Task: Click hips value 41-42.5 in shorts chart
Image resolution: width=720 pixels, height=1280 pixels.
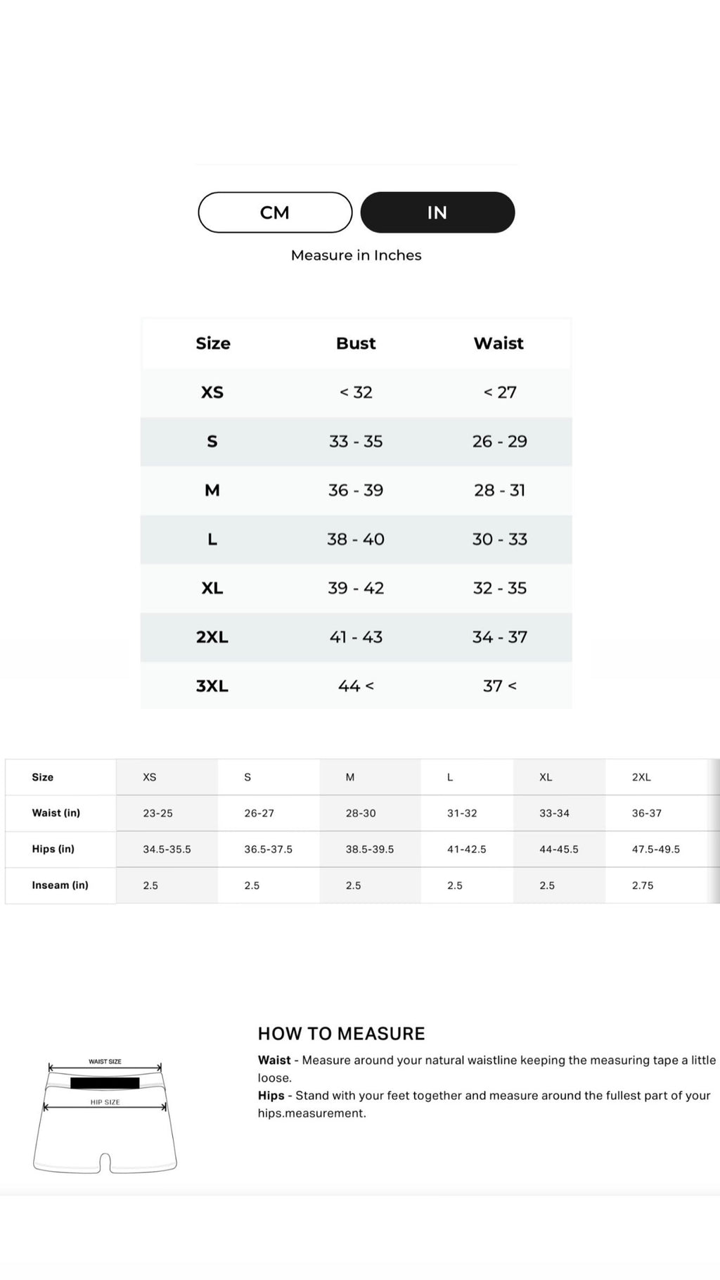Action: pos(467,849)
